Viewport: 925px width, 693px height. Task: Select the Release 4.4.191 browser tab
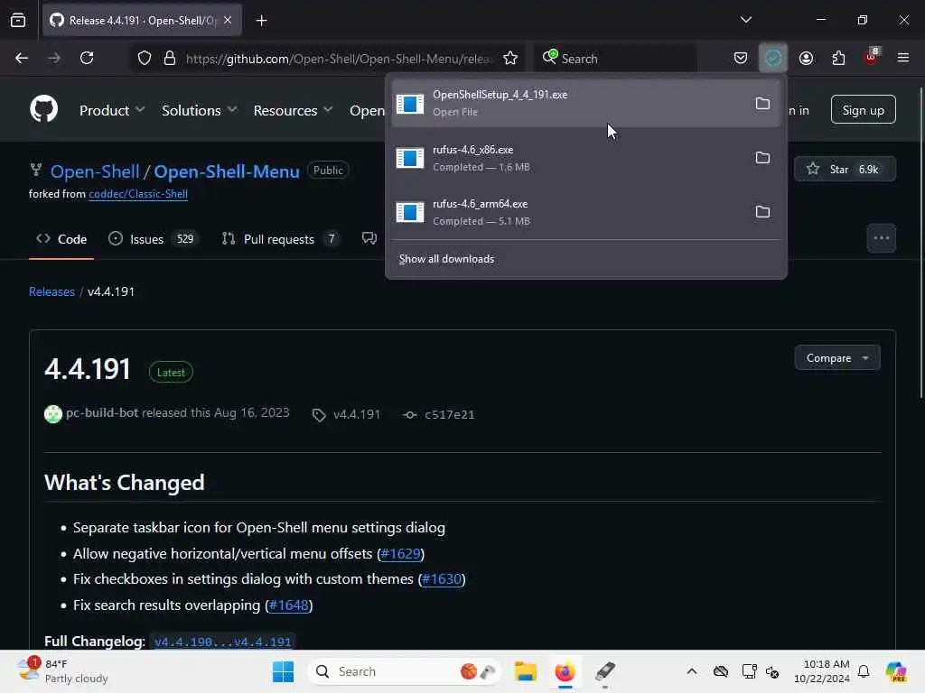(142, 21)
